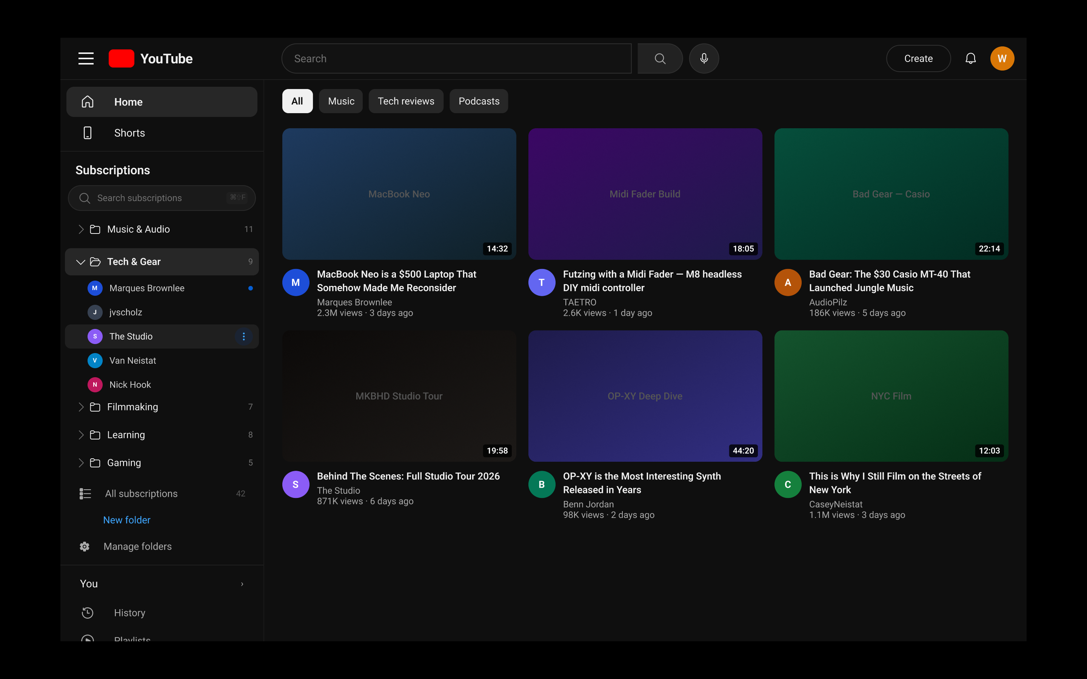Viewport: 1087px width, 679px height.
Task: Click the All subscriptions list icon
Action: pos(85,493)
